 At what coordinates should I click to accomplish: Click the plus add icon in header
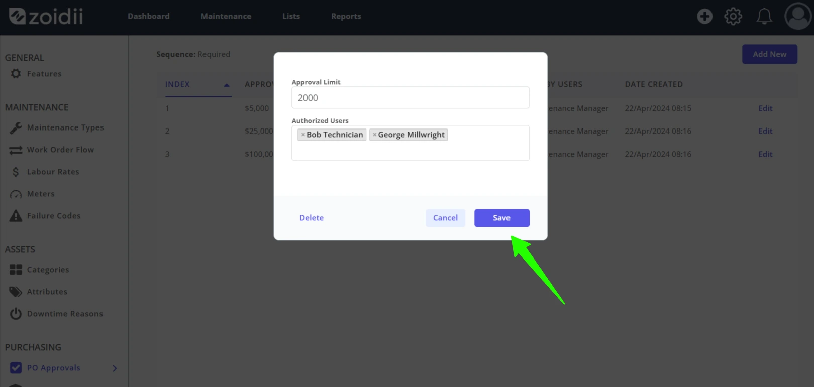(704, 16)
